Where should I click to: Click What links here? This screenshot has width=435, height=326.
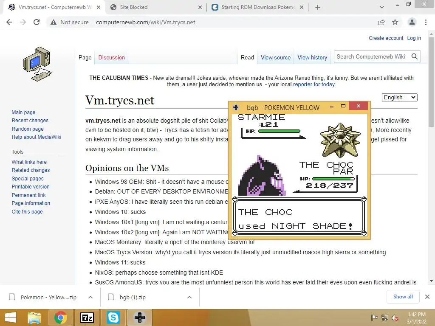29,162
